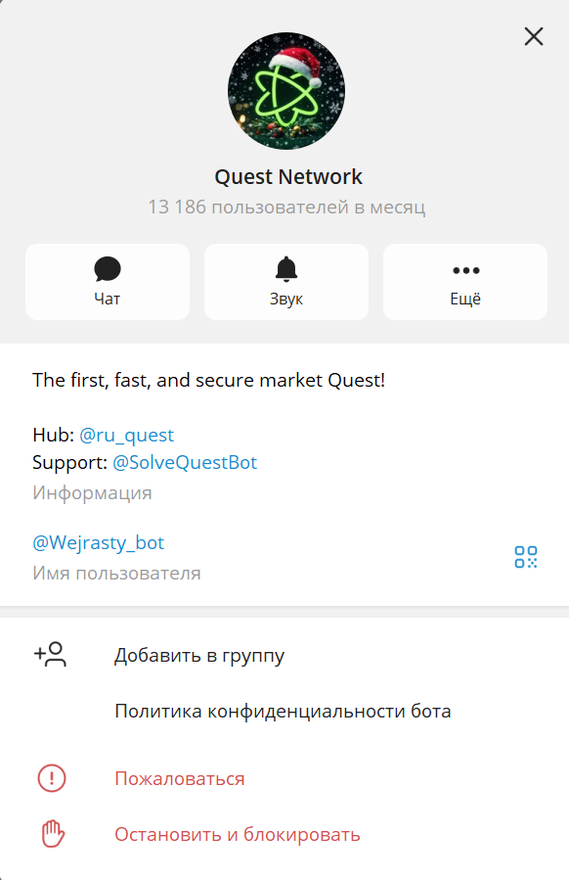This screenshot has width=569, height=880.
Task: Click the three-dots Ещё icon
Action: point(464,268)
